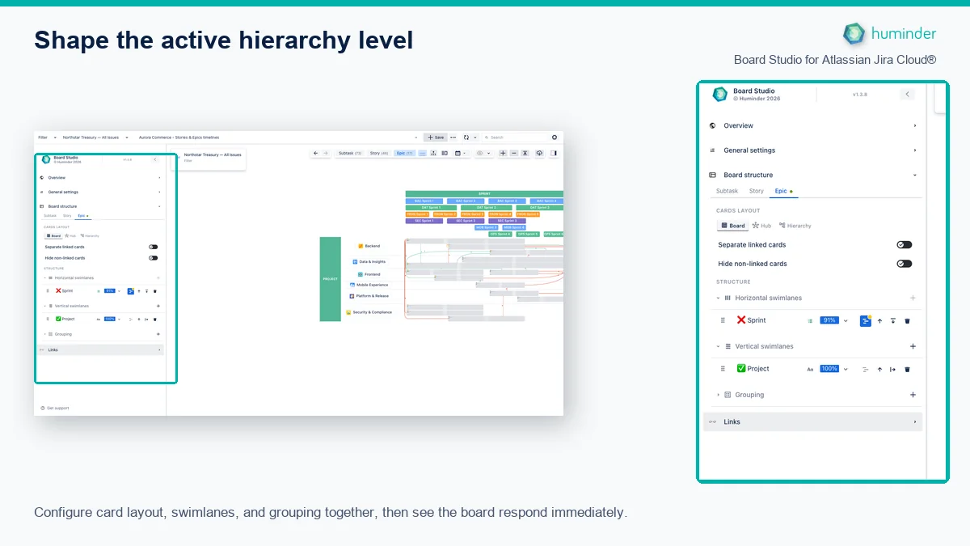
Task: Click the green PROJECT swimlane header on the board
Action: tap(331, 279)
